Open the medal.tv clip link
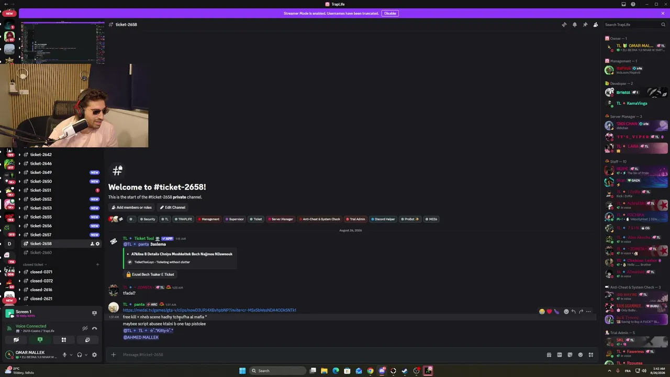The image size is (670, 377). click(x=209, y=310)
